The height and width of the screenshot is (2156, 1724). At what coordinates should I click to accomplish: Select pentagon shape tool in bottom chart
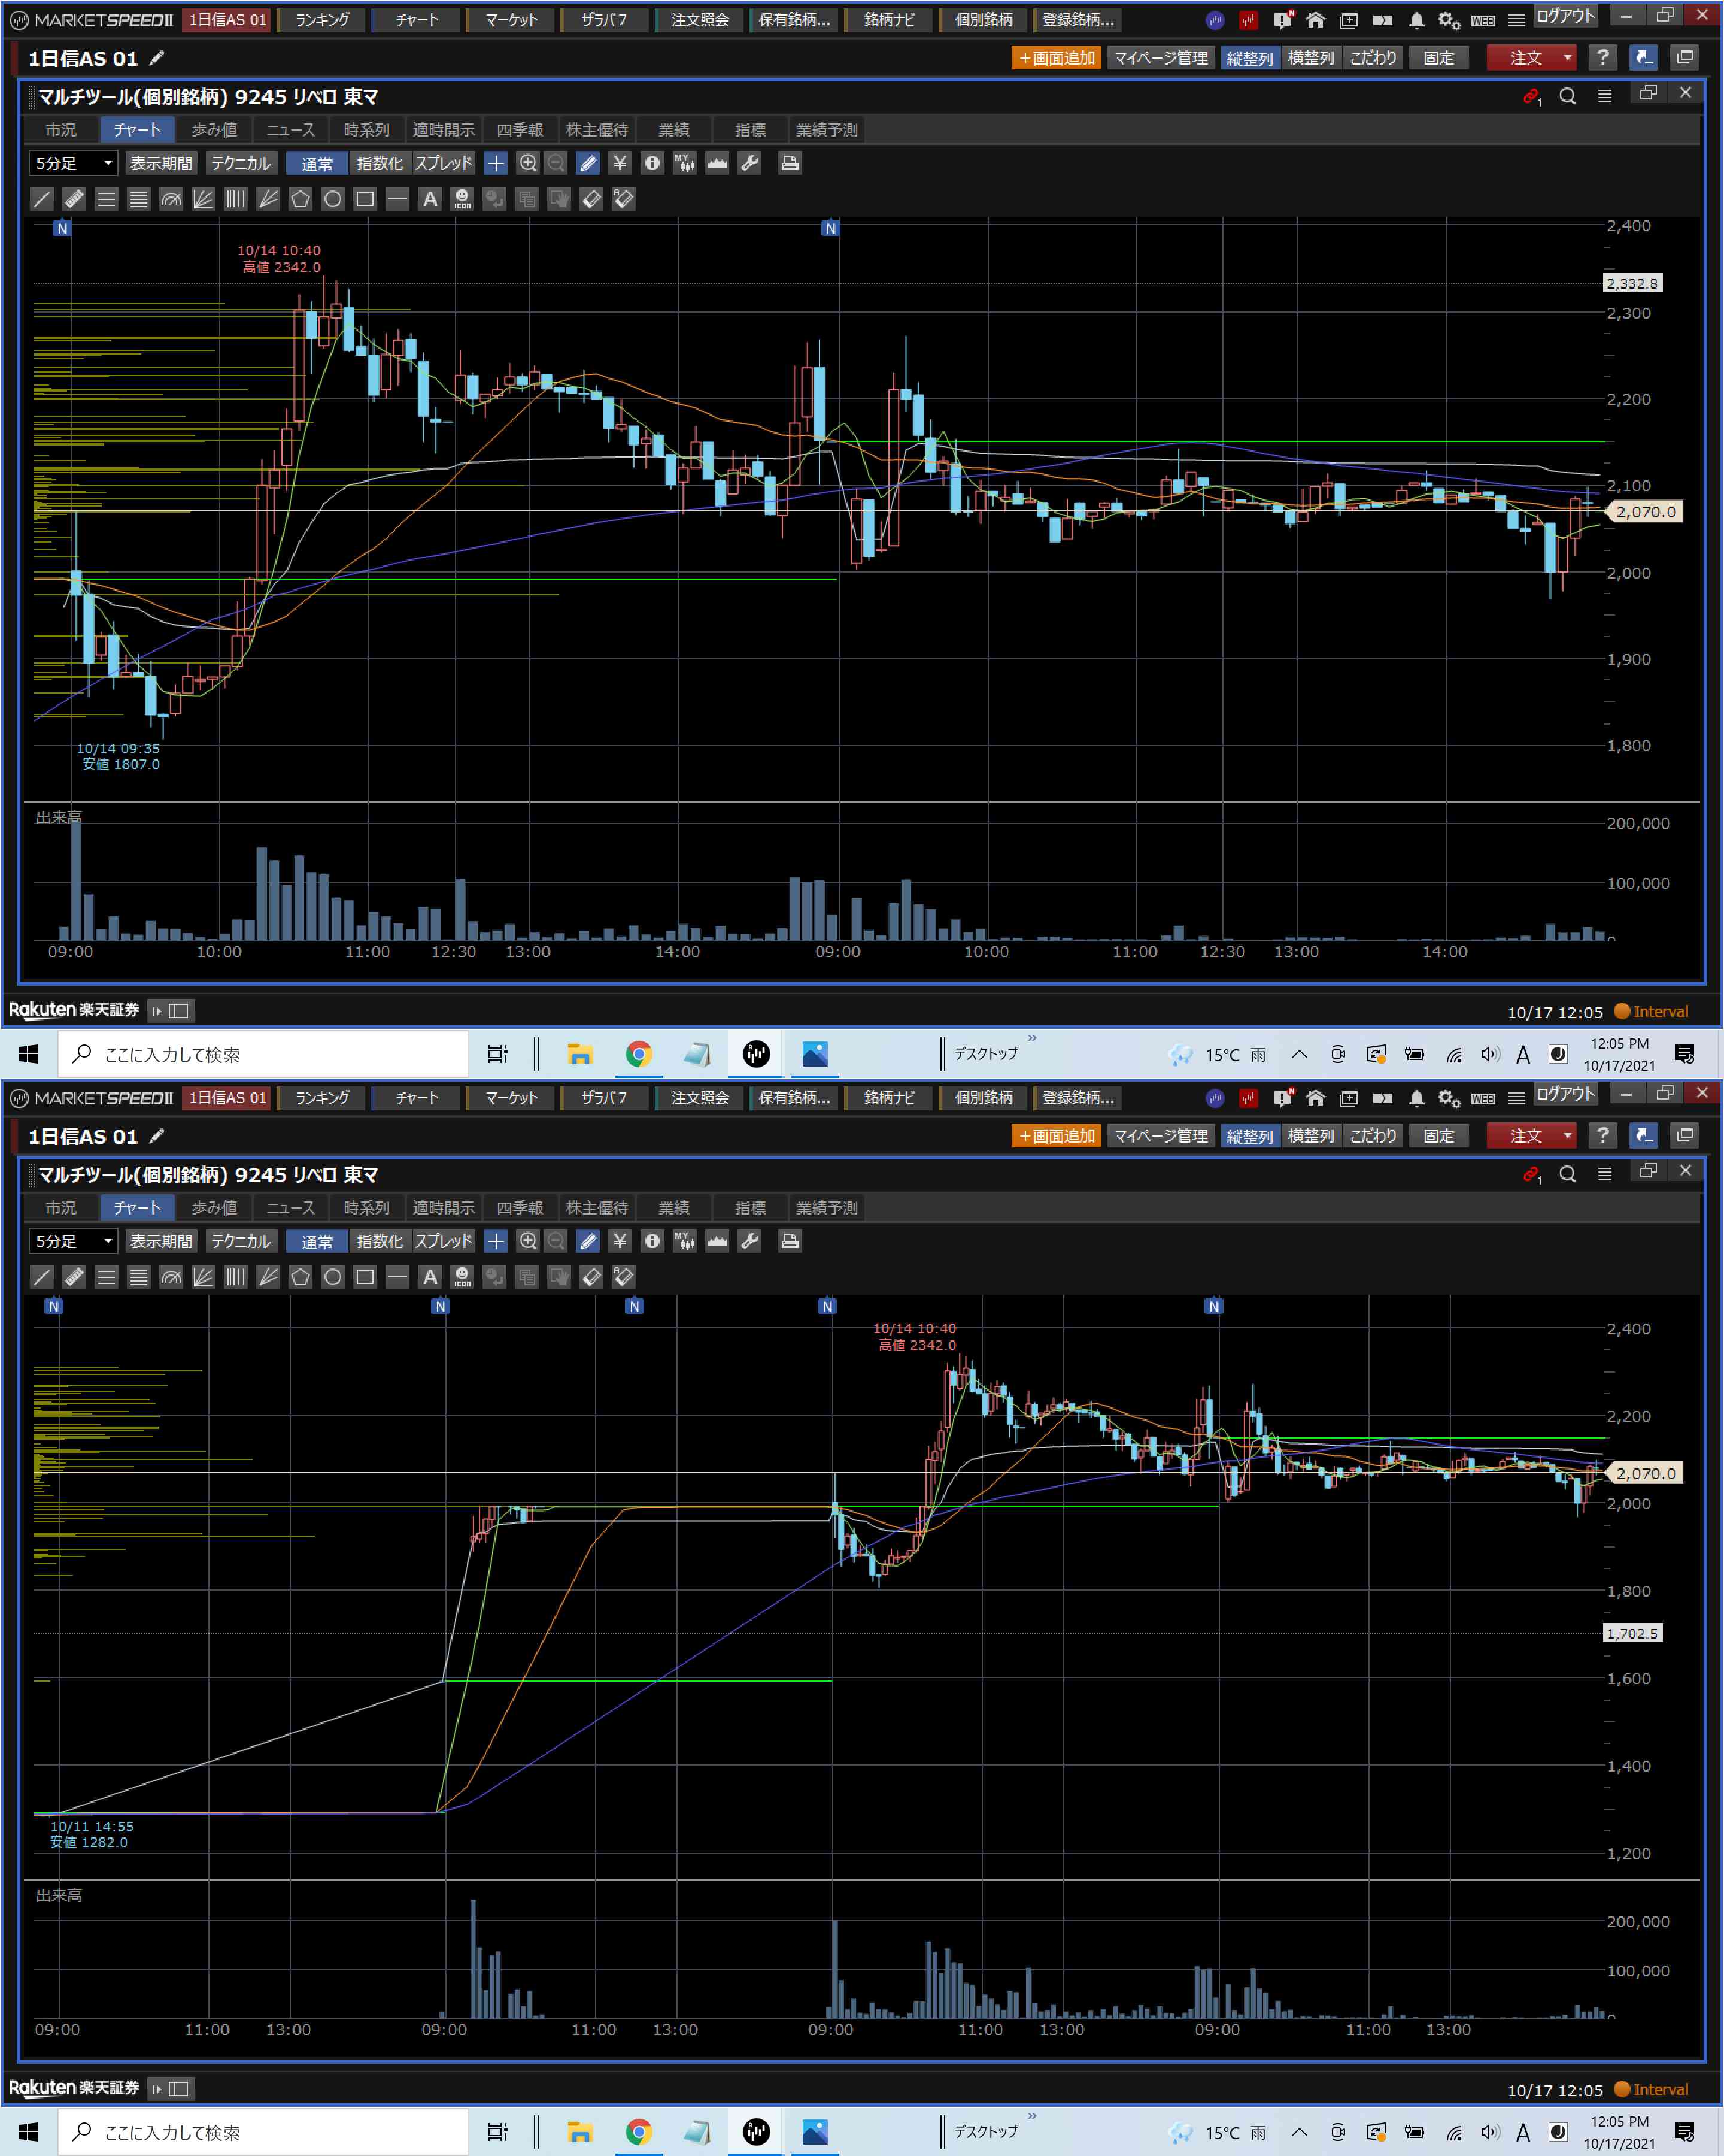coord(300,1277)
